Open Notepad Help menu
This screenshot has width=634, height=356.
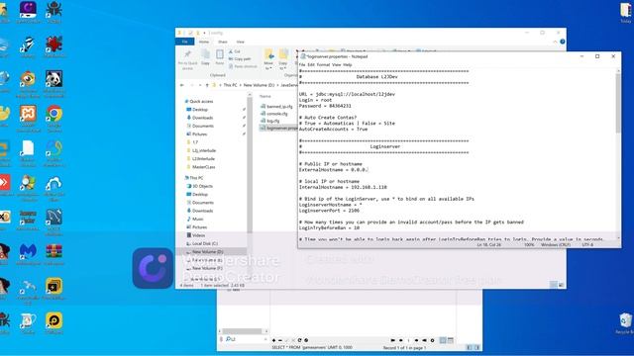348,64
